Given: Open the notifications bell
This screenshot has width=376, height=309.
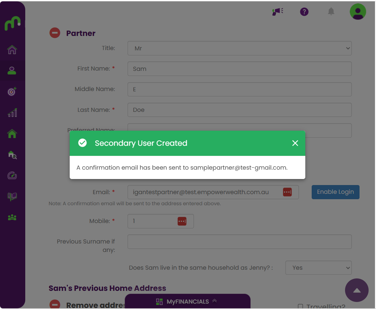Looking at the screenshot, I should [331, 11].
